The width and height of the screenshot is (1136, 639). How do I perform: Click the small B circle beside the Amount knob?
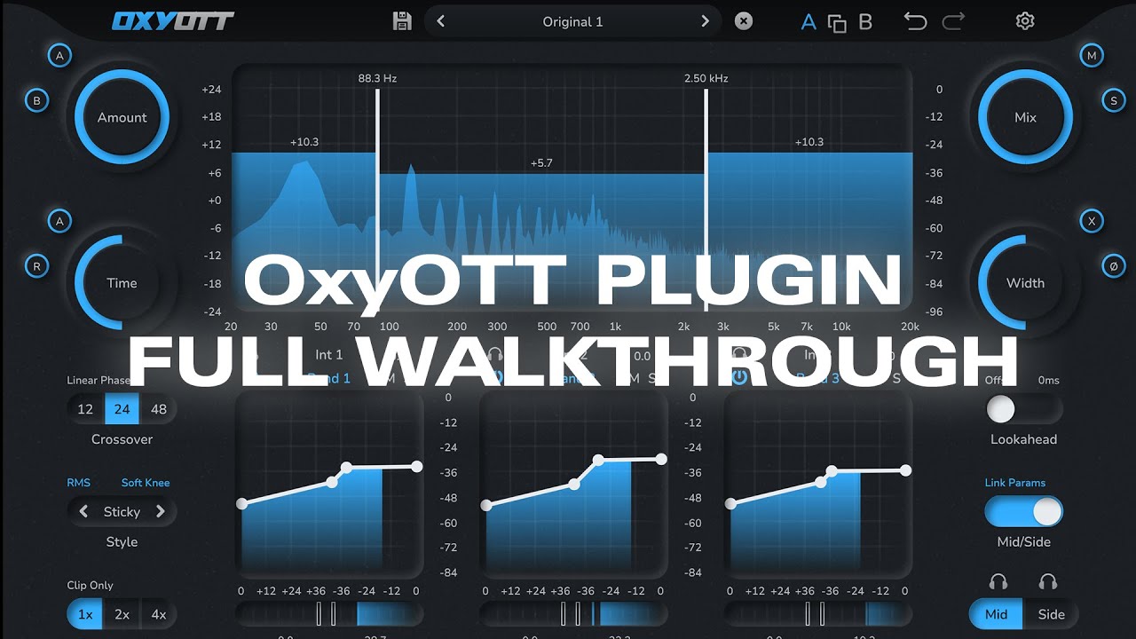pos(36,101)
